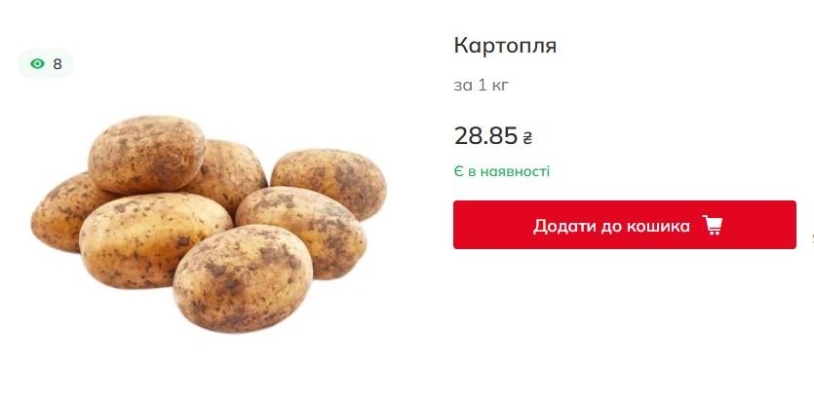This screenshot has height=398, width=814.
Task: Click the topmost potato in the photo
Action: pyautogui.click(x=146, y=154)
